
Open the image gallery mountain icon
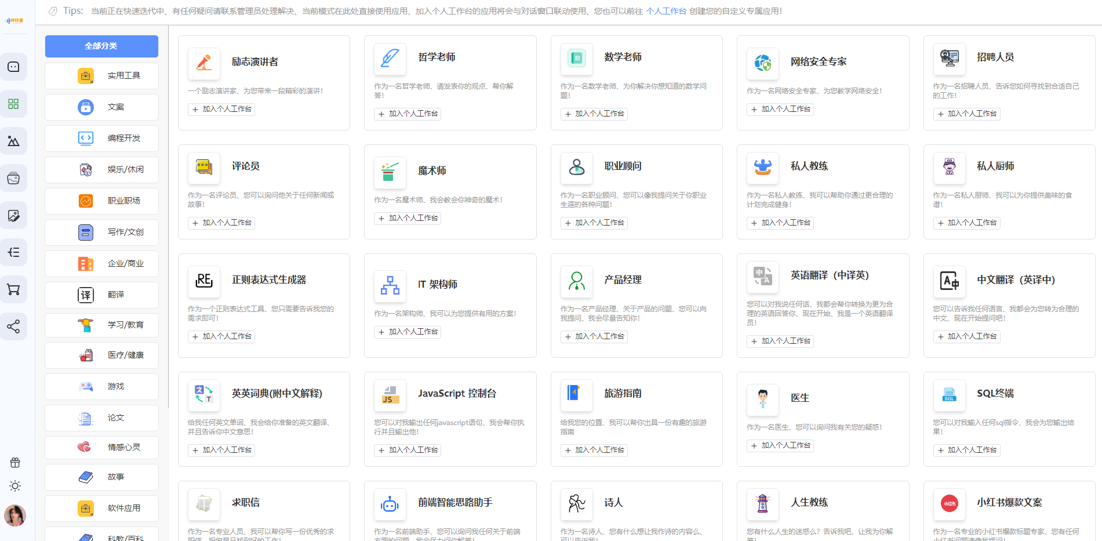click(x=13, y=141)
